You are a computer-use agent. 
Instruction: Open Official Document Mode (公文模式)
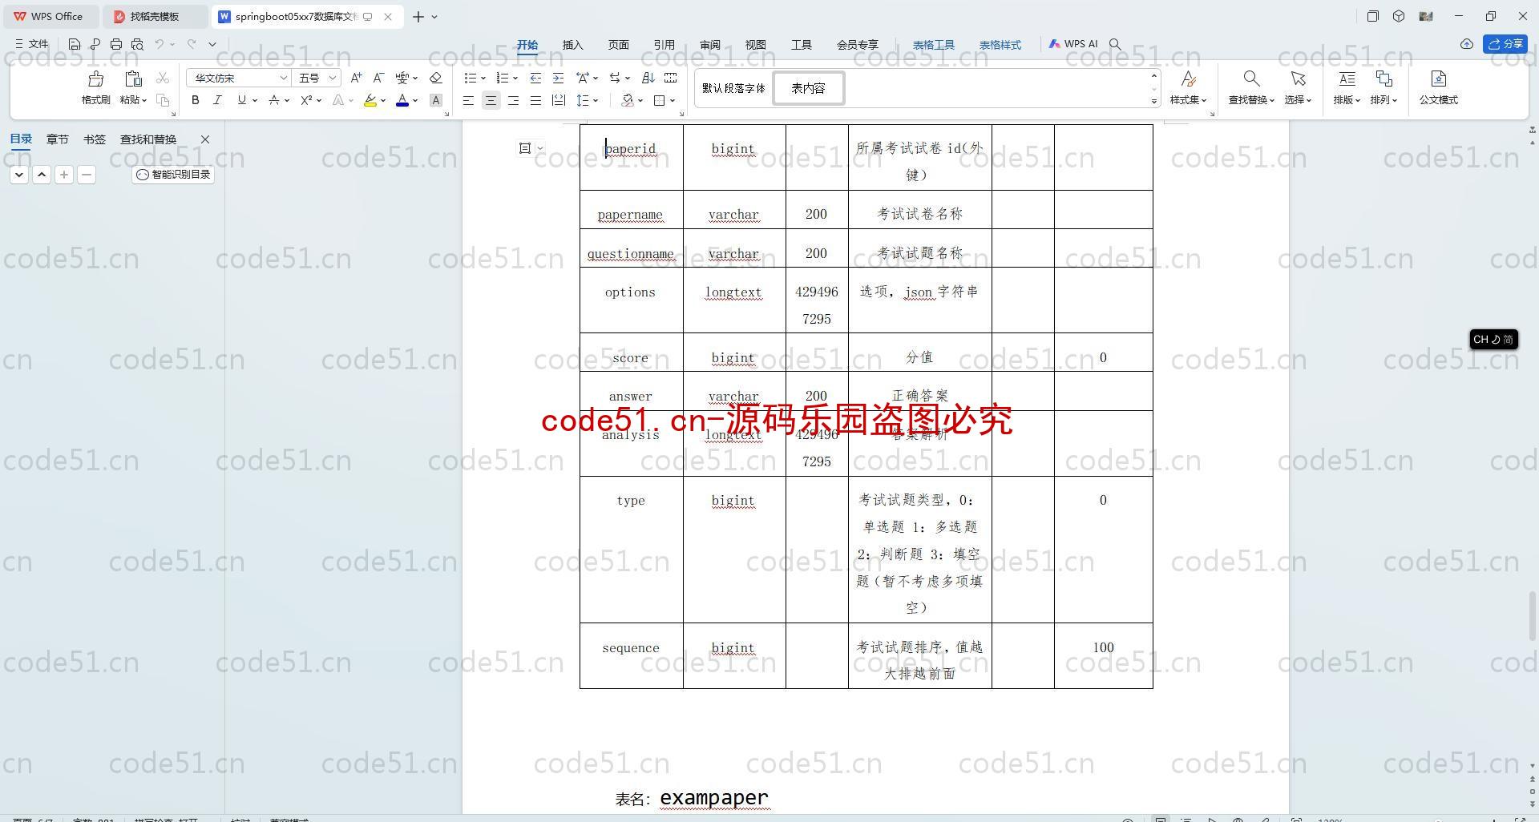pyautogui.click(x=1438, y=88)
